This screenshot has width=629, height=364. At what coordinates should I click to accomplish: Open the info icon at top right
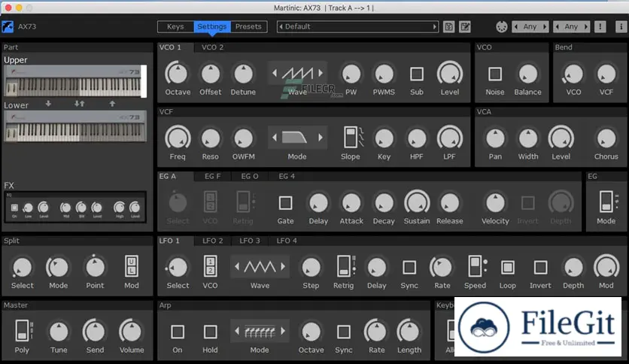pyautogui.click(x=621, y=27)
